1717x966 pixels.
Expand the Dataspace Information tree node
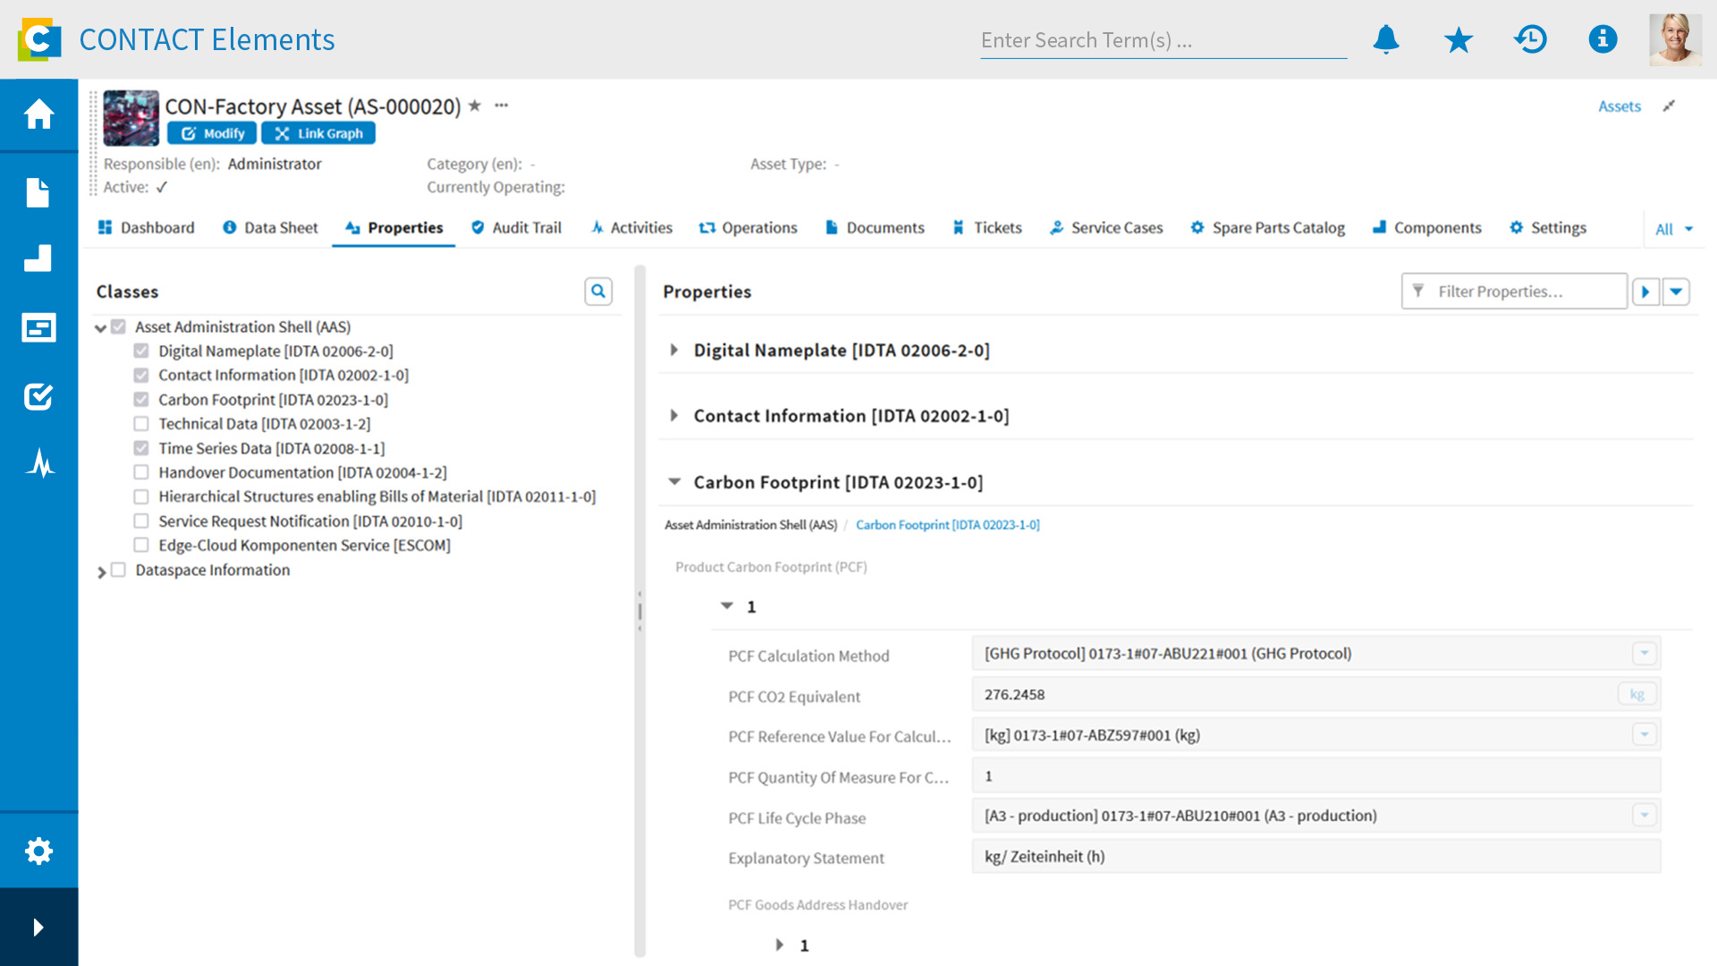click(x=101, y=572)
